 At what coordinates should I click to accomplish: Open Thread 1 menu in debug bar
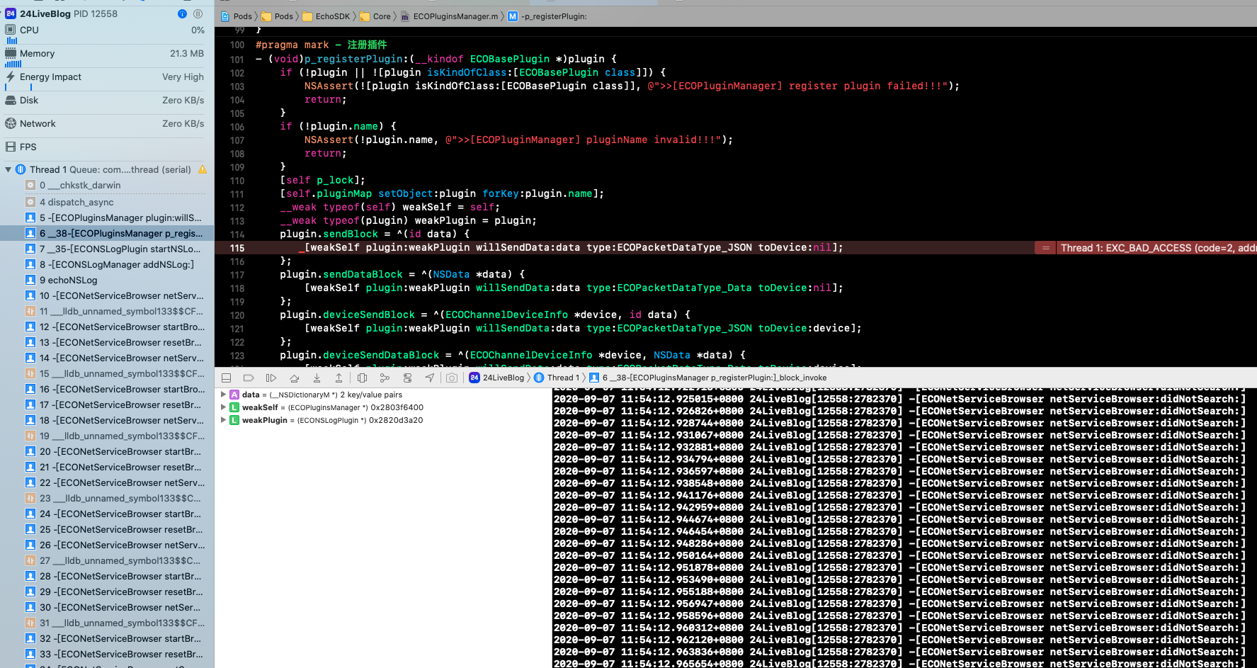pyautogui.click(x=557, y=378)
